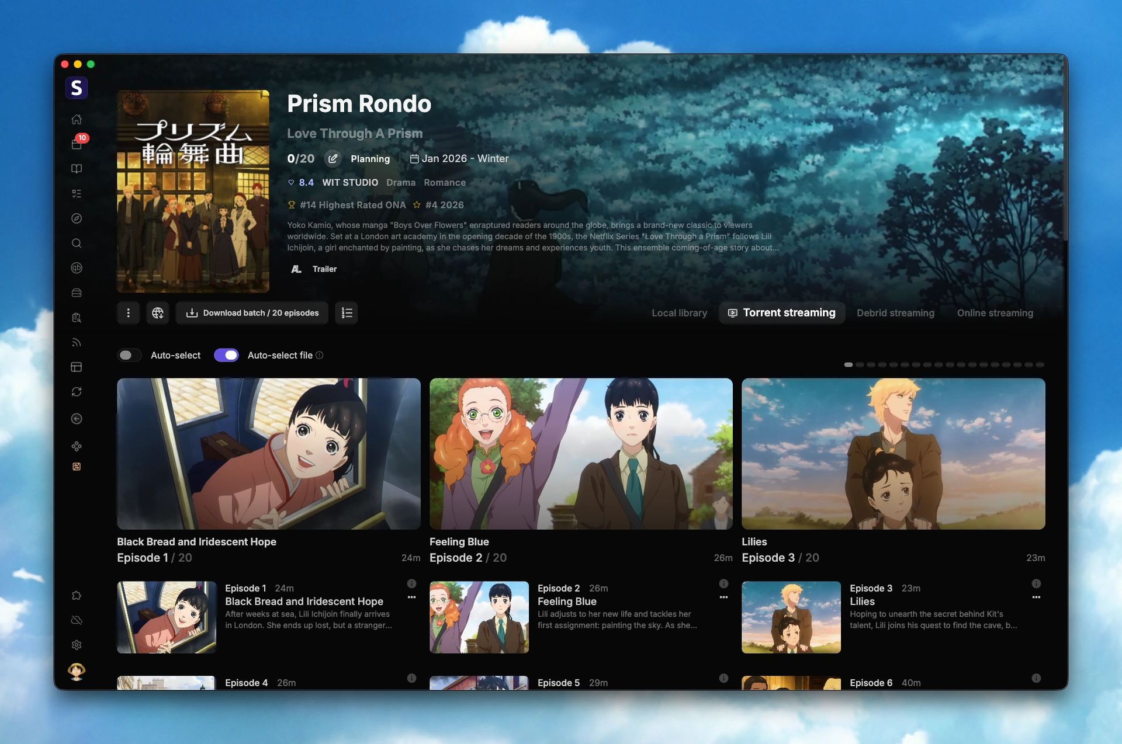Viewport: 1122px width, 744px height.
Task: Click the info icon on Episode 3 row
Action: (1036, 583)
